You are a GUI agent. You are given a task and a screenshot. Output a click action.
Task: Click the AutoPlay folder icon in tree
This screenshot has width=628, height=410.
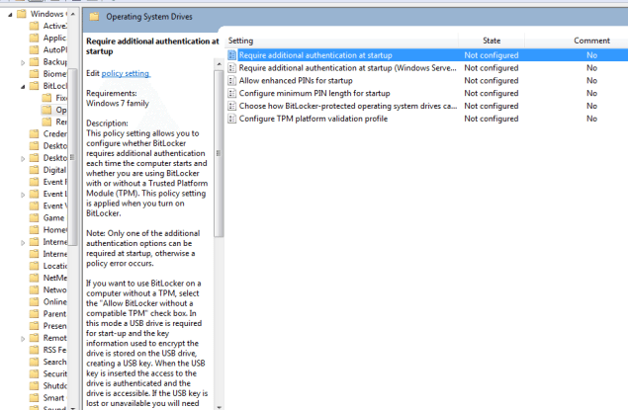coord(35,50)
